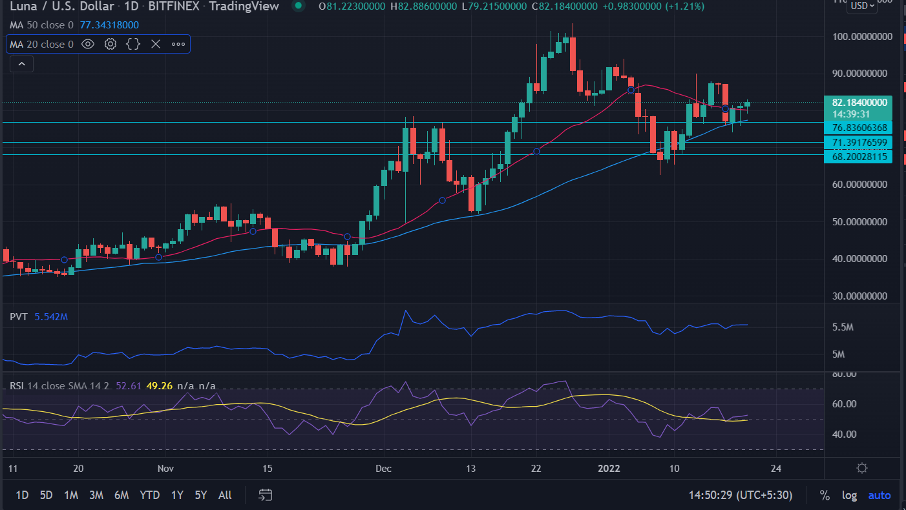The width and height of the screenshot is (906, 510).
Task: Open MA 20 indicator settings gear
Action: click(x=111, y=44)
